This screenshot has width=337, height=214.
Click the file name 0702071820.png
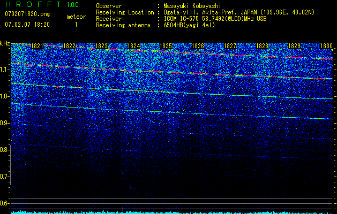pyautogui.click(x=27, y=14)
